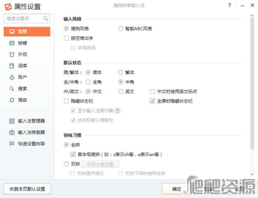Click the magnifier icon beside 搜索
This screenshot has width=258, height=198.
[x=12, y=89]
